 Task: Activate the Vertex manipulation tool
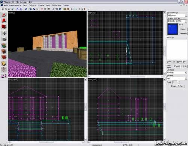[4, 69]
